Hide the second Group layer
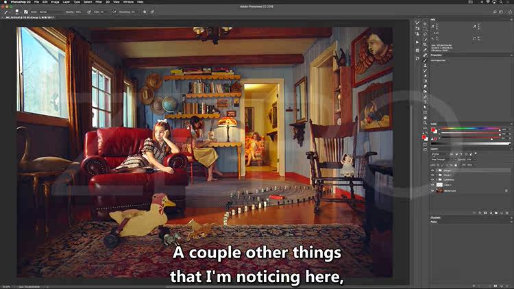514x289 pixels. point(432,175)
